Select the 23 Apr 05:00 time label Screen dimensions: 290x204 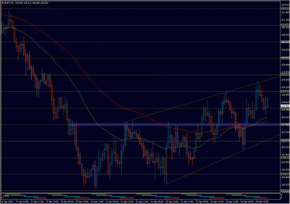click(202, 201)
